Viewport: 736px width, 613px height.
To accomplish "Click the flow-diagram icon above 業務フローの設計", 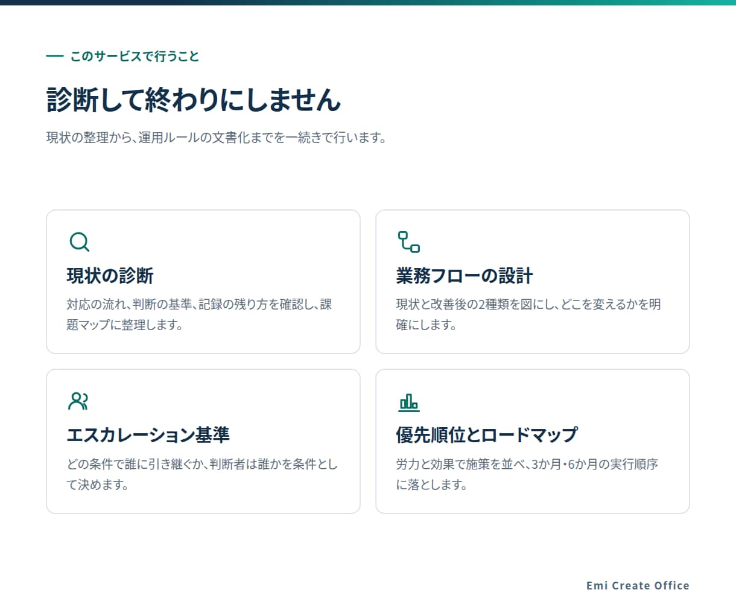I will pyautogui.click(x=408, y=241).
